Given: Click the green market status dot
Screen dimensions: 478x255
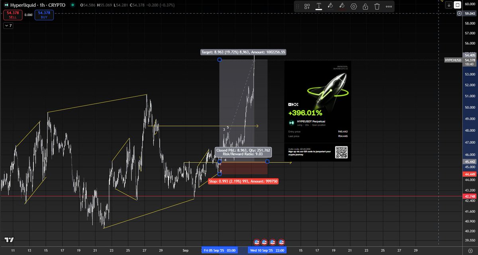Looking at the screenshot, I should (72, 5).
